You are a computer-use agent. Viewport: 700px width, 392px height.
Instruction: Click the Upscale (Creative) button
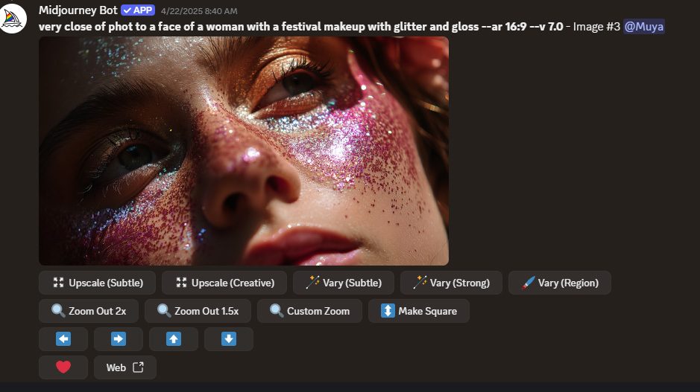224,283
